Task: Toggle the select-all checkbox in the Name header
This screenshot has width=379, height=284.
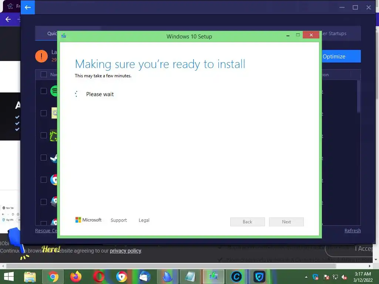Action: (x=44, y=74)
